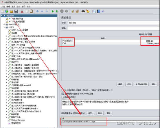Clear results with the single broom icon
The width and height of the screenshot is (160, 128).
click(x=72, y=11)
